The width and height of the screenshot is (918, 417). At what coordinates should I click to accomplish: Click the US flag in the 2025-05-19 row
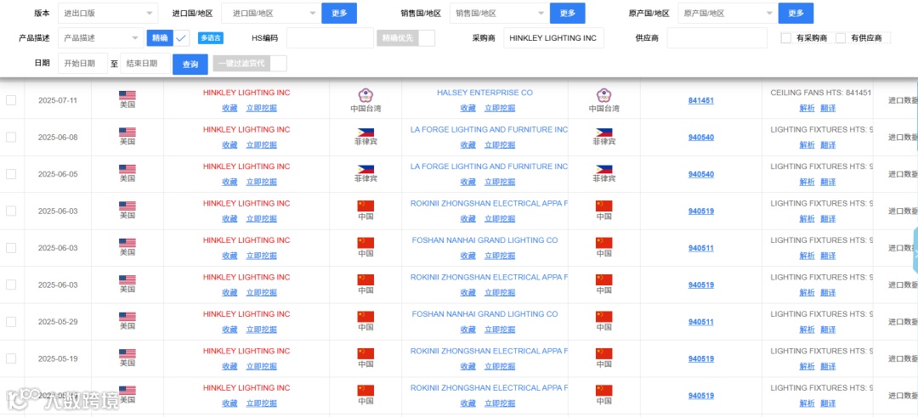(127, 353)
